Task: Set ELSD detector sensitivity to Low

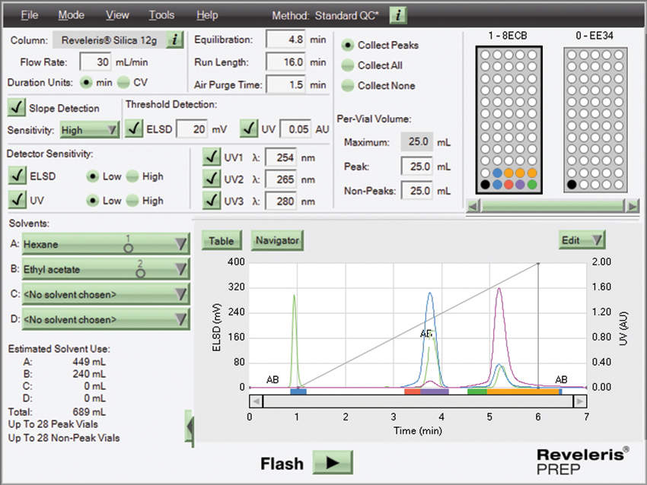Action: [x=92, y=176]
